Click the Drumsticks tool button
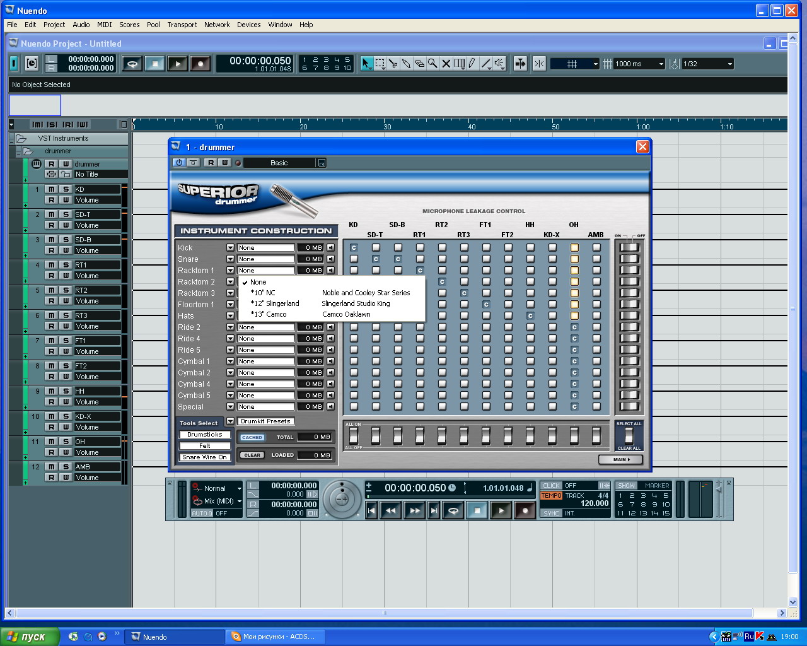Viewport: 807px width, 646px height. coord(205,435)
